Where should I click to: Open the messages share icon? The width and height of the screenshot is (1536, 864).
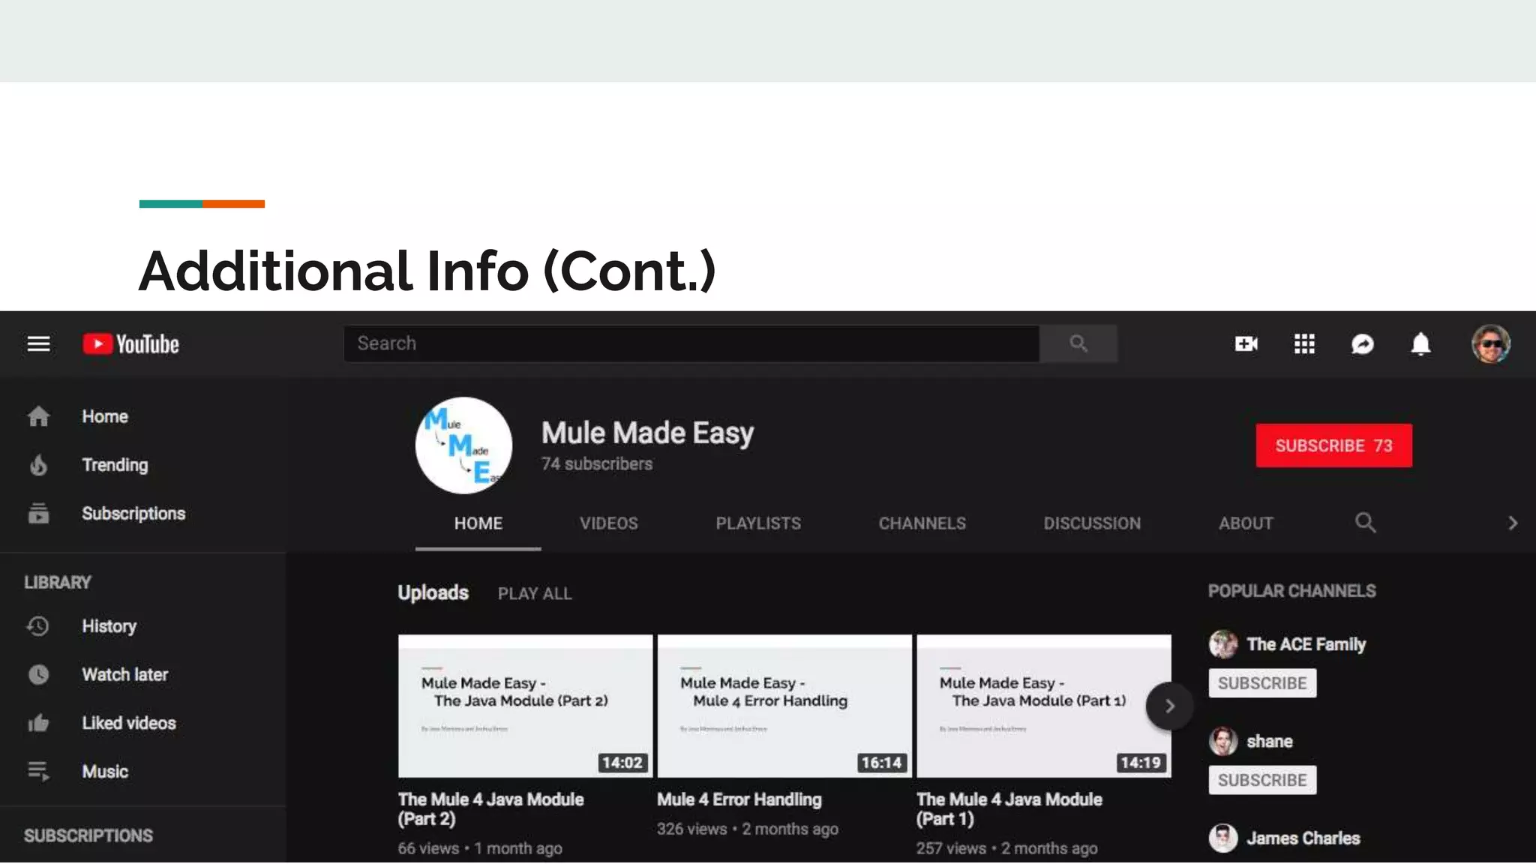coord(1362,344)
